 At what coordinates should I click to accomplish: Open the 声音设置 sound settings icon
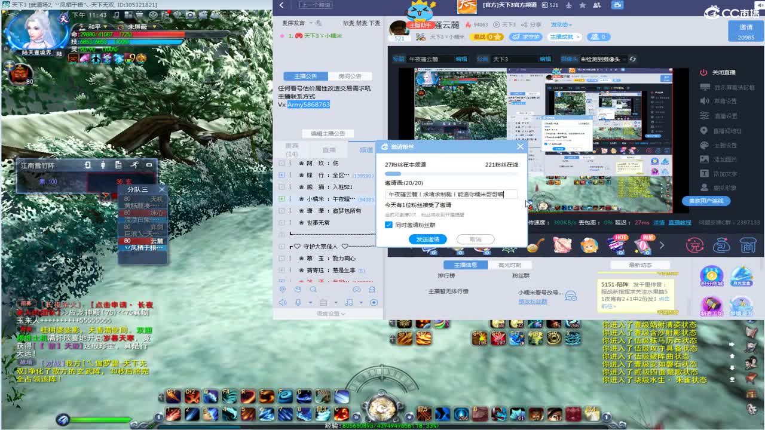703,101
